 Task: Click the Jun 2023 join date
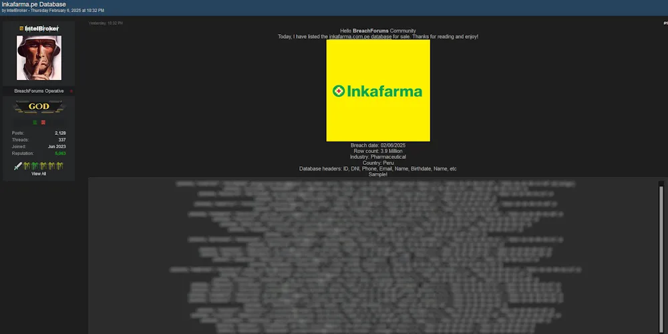coord(57,146)
